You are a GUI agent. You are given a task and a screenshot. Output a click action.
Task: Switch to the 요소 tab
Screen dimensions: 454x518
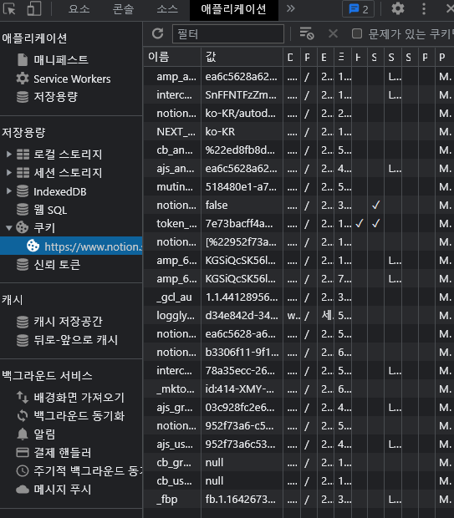[x=79, y=9]
